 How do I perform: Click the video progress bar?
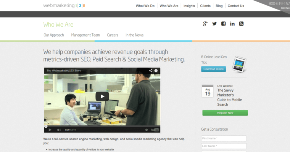pos(102,126)
